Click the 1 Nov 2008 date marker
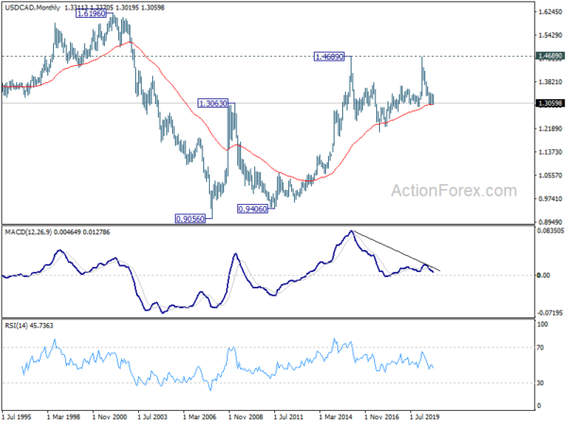The width and height of the screenshot is (567, 425). coord(246,416)
